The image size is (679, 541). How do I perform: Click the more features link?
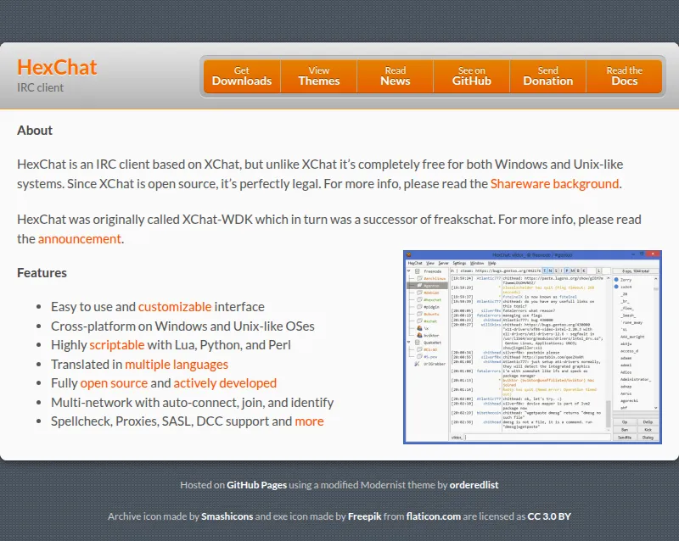[309, 421]
